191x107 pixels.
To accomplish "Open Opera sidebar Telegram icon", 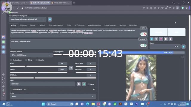I will tap(3, 47).
